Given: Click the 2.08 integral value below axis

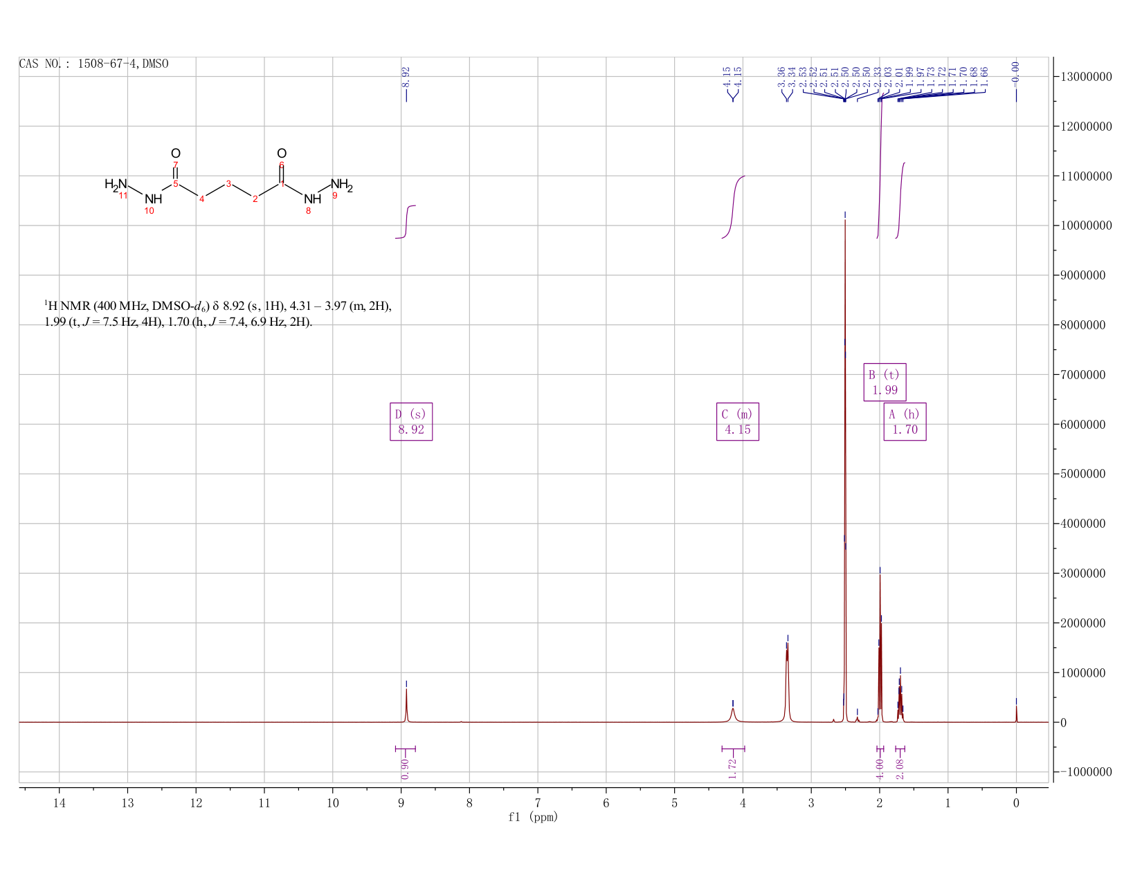Looking at the screenshot, I should coord(900,769).
